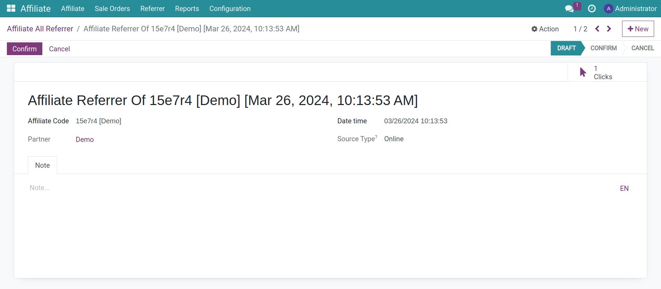Open the Clicks stat button

(x=607, y=72)
